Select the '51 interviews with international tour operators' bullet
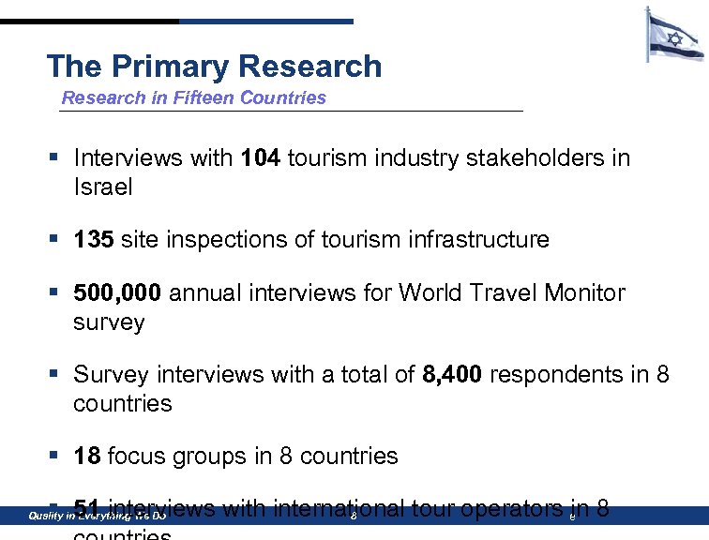This screenshot has height=540, width=709. coord(341,518)
